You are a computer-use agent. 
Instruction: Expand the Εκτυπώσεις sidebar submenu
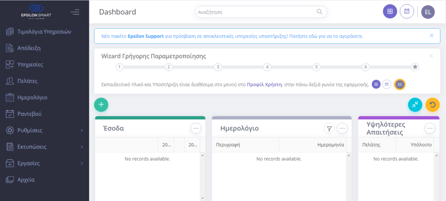(x=82, y=147)
